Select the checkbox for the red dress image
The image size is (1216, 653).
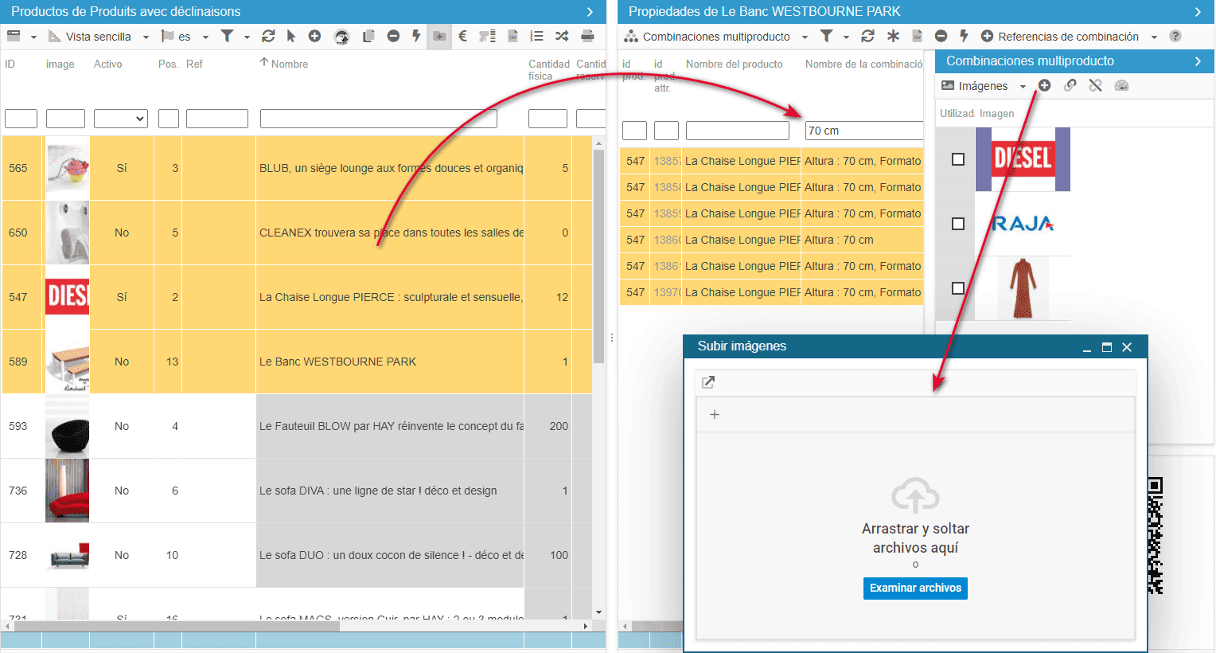(958, 288)
